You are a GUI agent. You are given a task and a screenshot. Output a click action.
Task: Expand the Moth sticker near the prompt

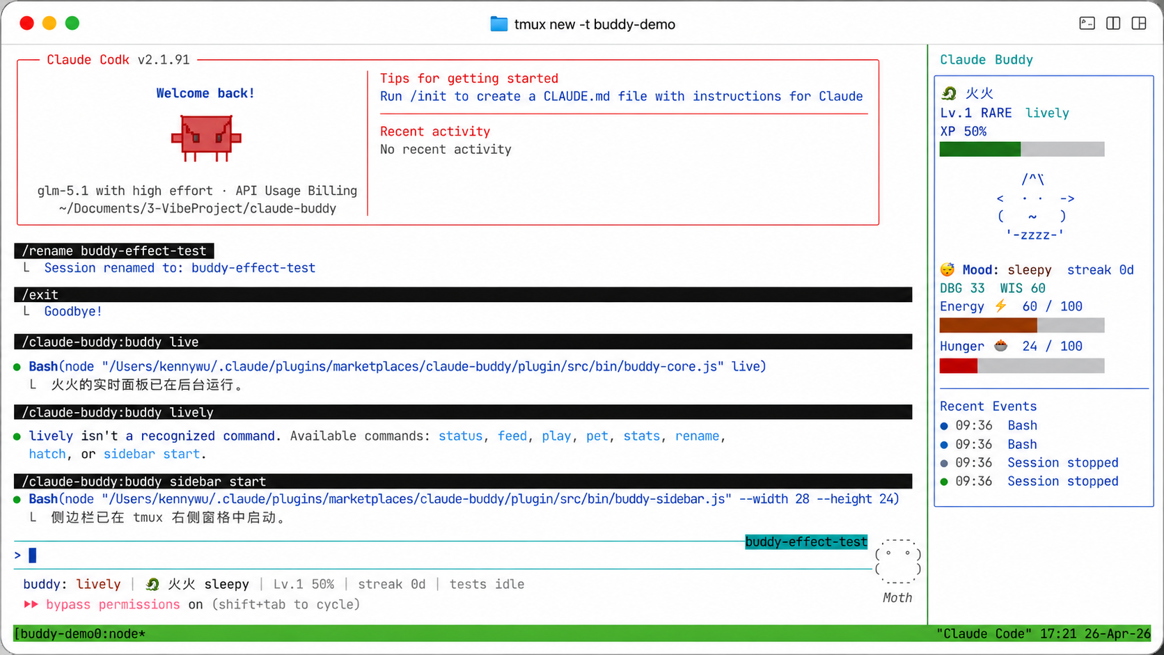[x=897, y=561]
